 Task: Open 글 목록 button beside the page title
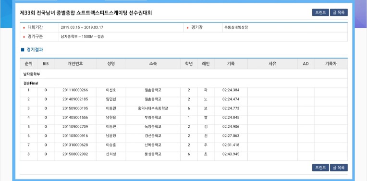point(339,12)
